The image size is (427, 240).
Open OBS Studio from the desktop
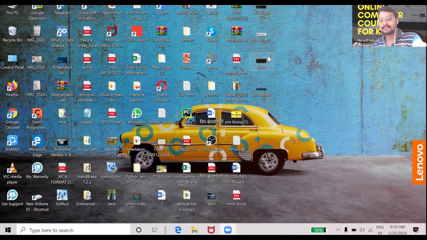click(x=211, y=144)
